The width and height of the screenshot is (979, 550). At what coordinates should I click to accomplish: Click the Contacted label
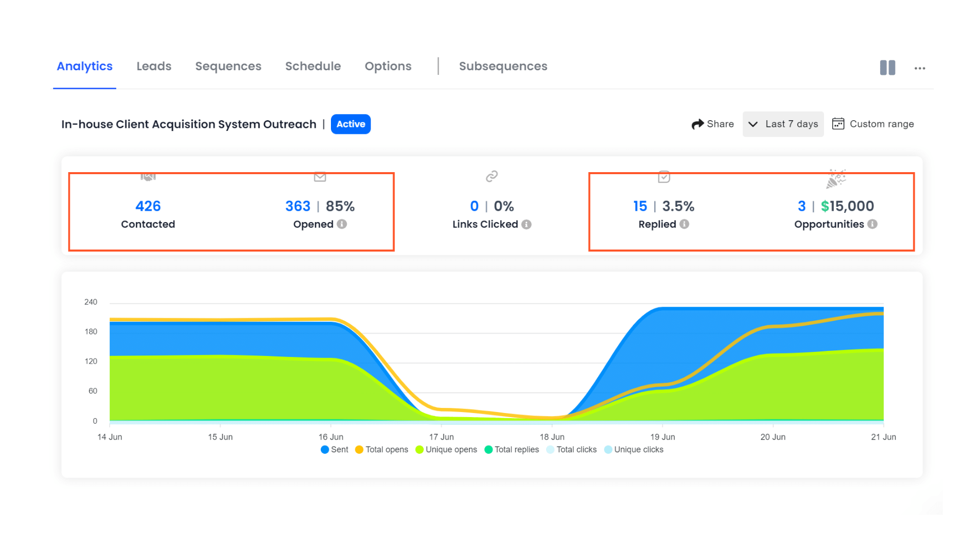click(x=148, y=224)
